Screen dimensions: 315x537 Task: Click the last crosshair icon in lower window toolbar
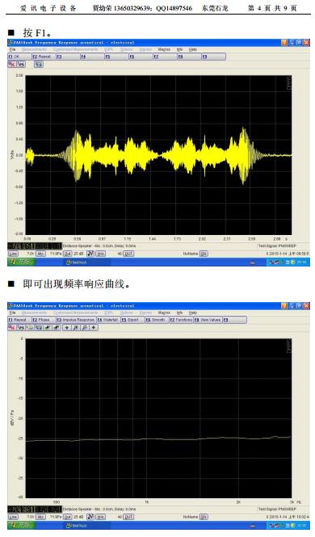pyautogui.click(x=93, y=327)
